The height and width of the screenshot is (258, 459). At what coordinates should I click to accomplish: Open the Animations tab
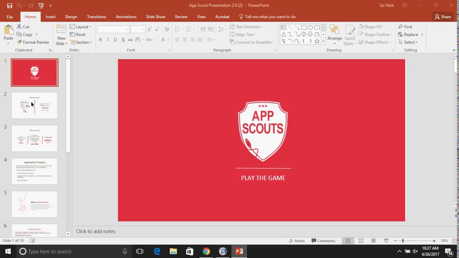[x=126, y=17]
